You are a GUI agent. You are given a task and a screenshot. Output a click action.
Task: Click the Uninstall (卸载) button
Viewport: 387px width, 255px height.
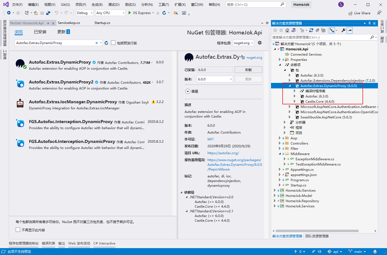pyautogui.click(x=248, y=70)
